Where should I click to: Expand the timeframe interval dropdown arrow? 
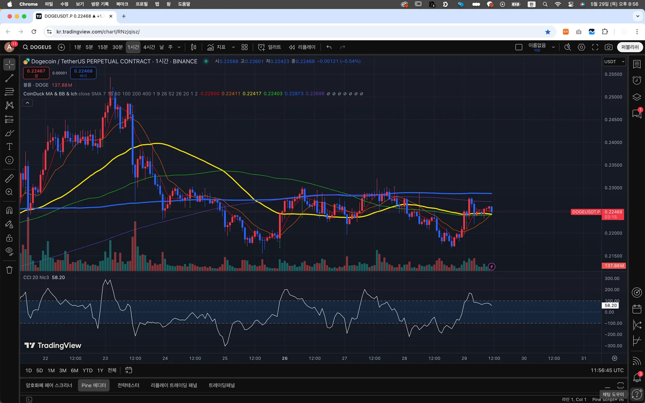(x=179, y=47)
